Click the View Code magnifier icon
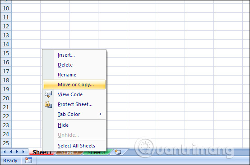Screen dimensions: 250x165 click(x=48, y=94)
